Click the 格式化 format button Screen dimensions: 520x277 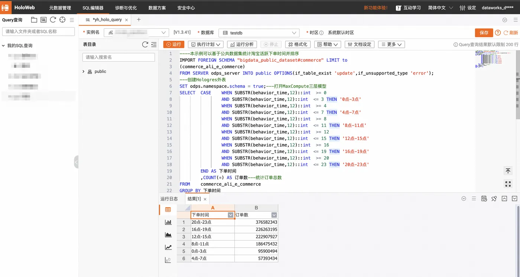coord(298,44)
